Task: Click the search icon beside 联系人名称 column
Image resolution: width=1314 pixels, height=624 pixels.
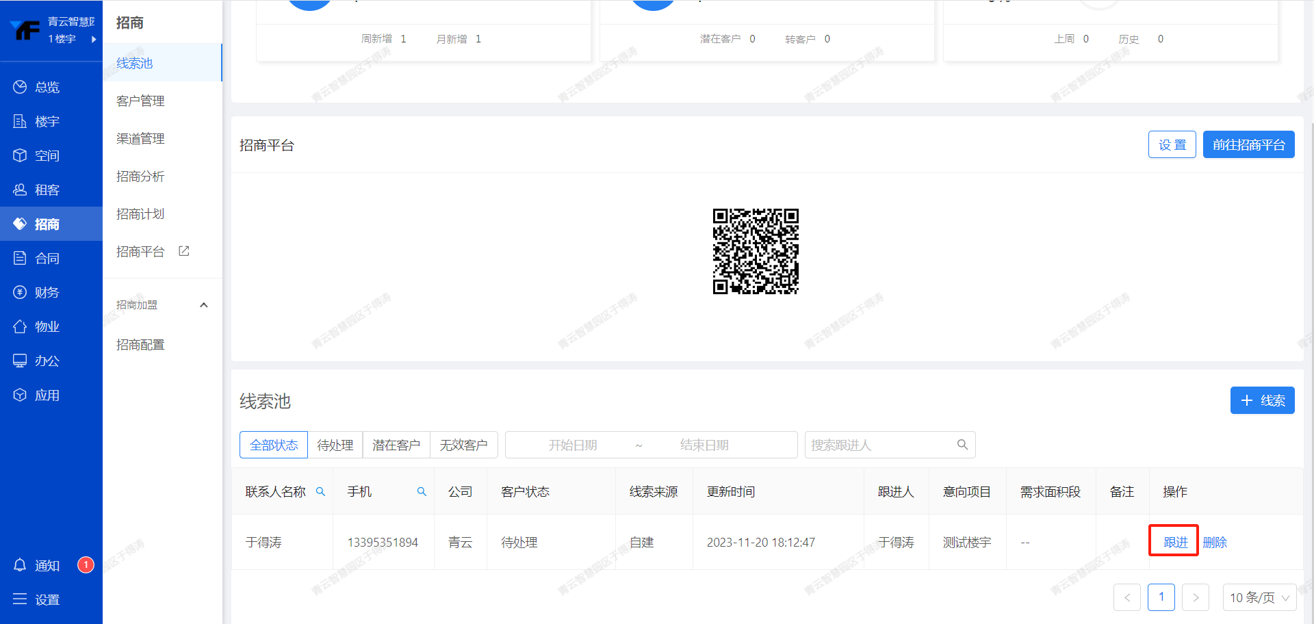Action: (x=320, y=492)
